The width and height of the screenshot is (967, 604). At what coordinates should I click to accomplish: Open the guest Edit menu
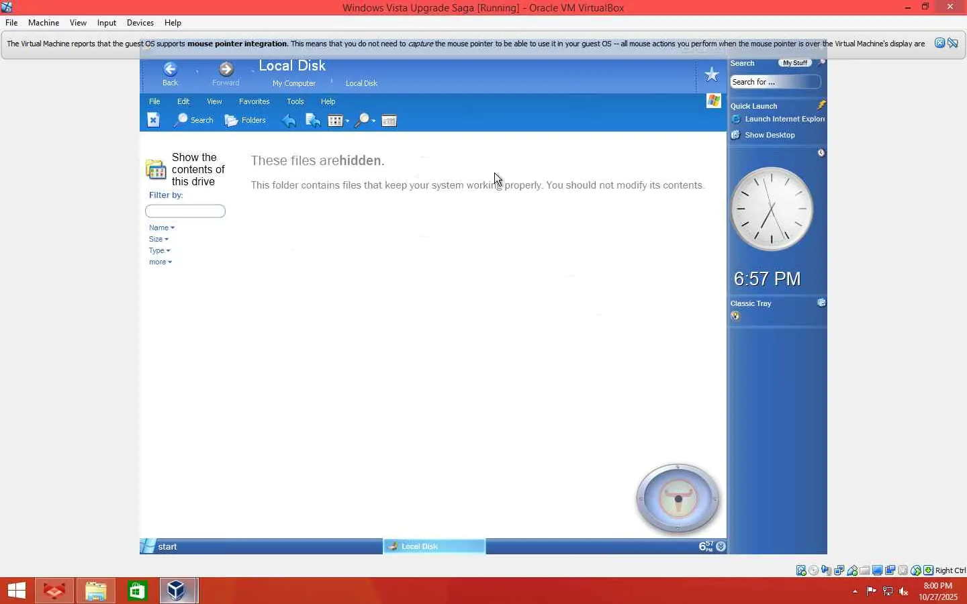(x=183, y=101)
